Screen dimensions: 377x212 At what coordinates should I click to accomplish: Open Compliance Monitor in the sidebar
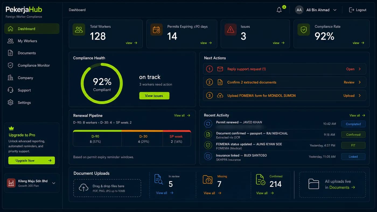click(x=32, y=65)
